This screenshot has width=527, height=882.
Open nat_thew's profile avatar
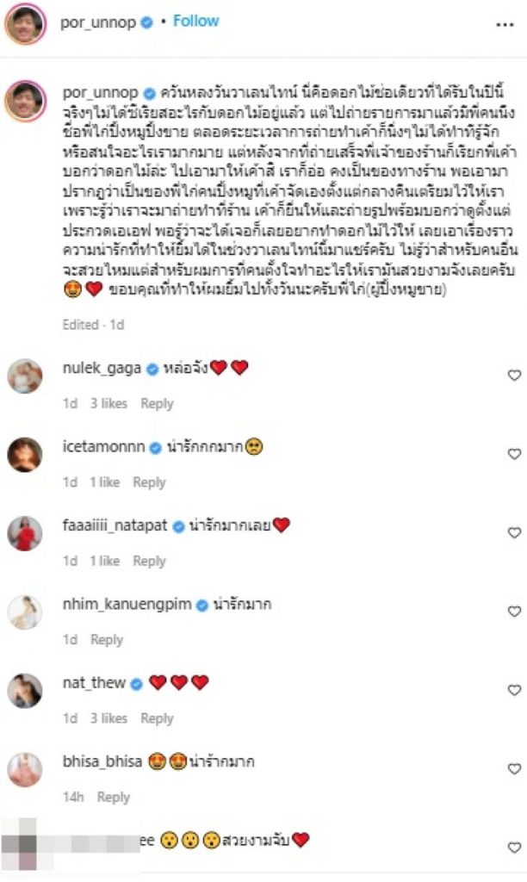(x=25, y=691)
